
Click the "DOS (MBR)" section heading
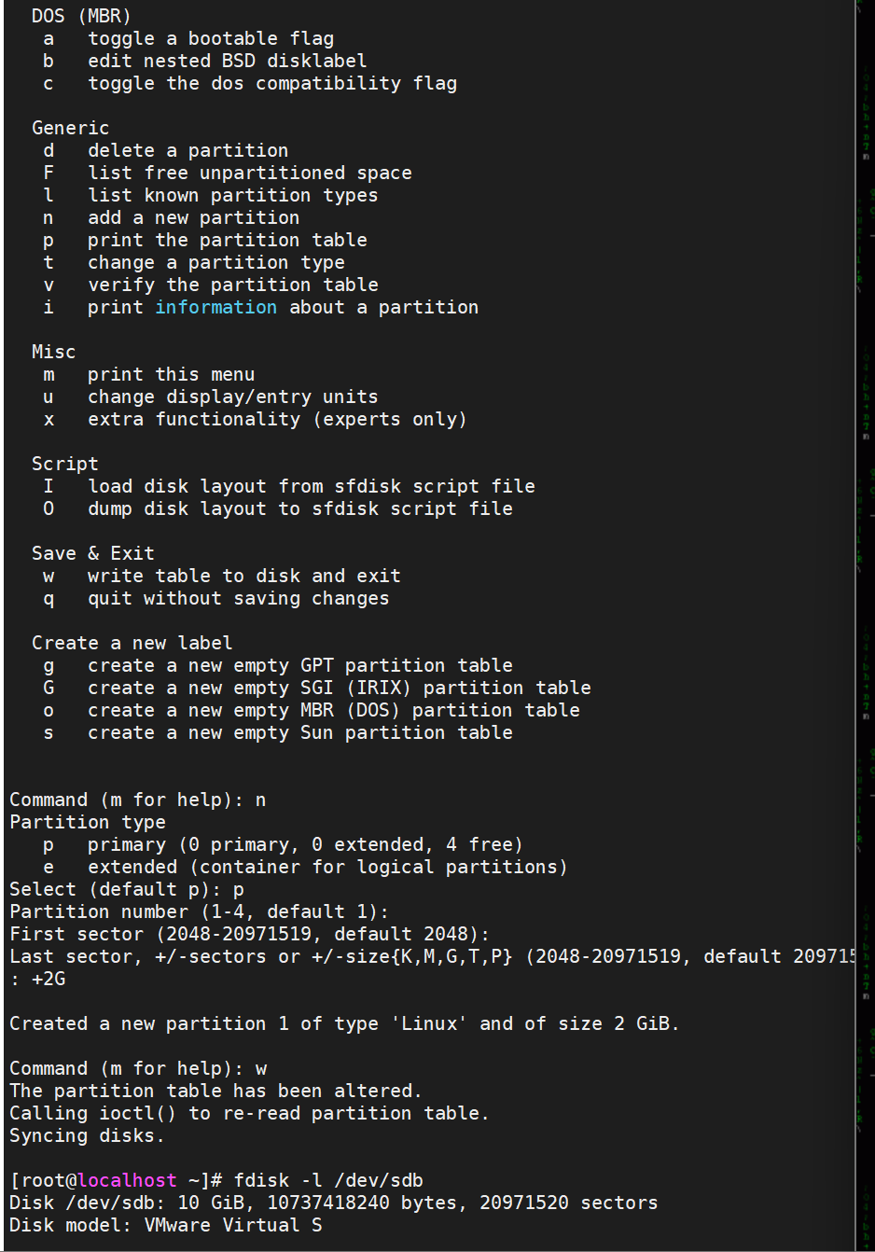pyautogui.click(x=81, y=16)
